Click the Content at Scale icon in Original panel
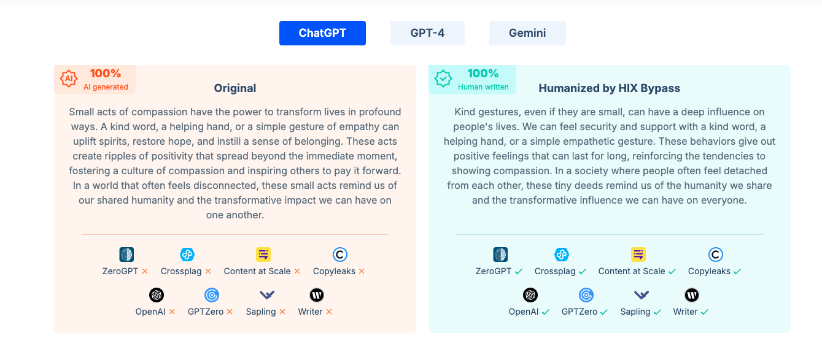 coord(263,255)
